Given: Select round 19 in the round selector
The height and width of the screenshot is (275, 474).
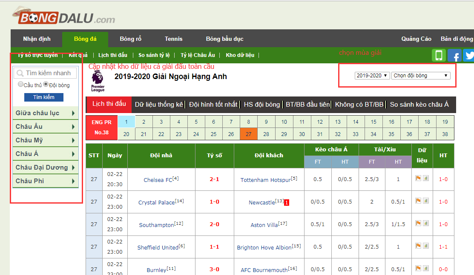Looking at the screenshot, I should tap(445, 122).
